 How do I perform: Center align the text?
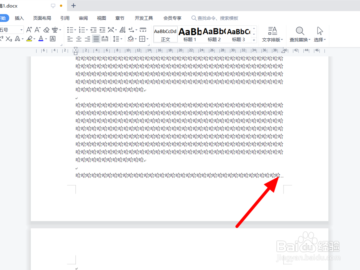pyautogui.click(x=79, y=39)
